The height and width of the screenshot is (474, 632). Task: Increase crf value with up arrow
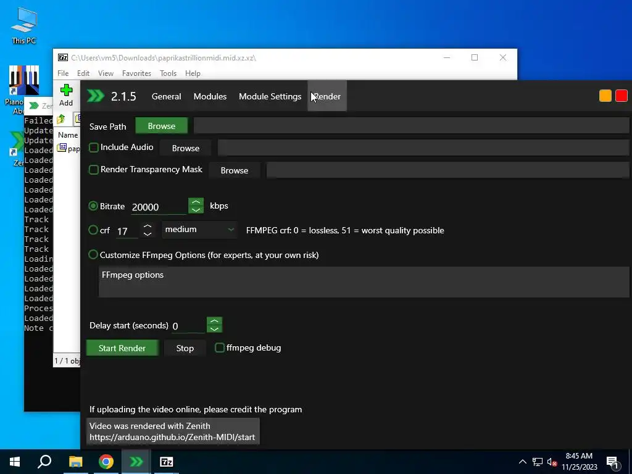[148, 227]
